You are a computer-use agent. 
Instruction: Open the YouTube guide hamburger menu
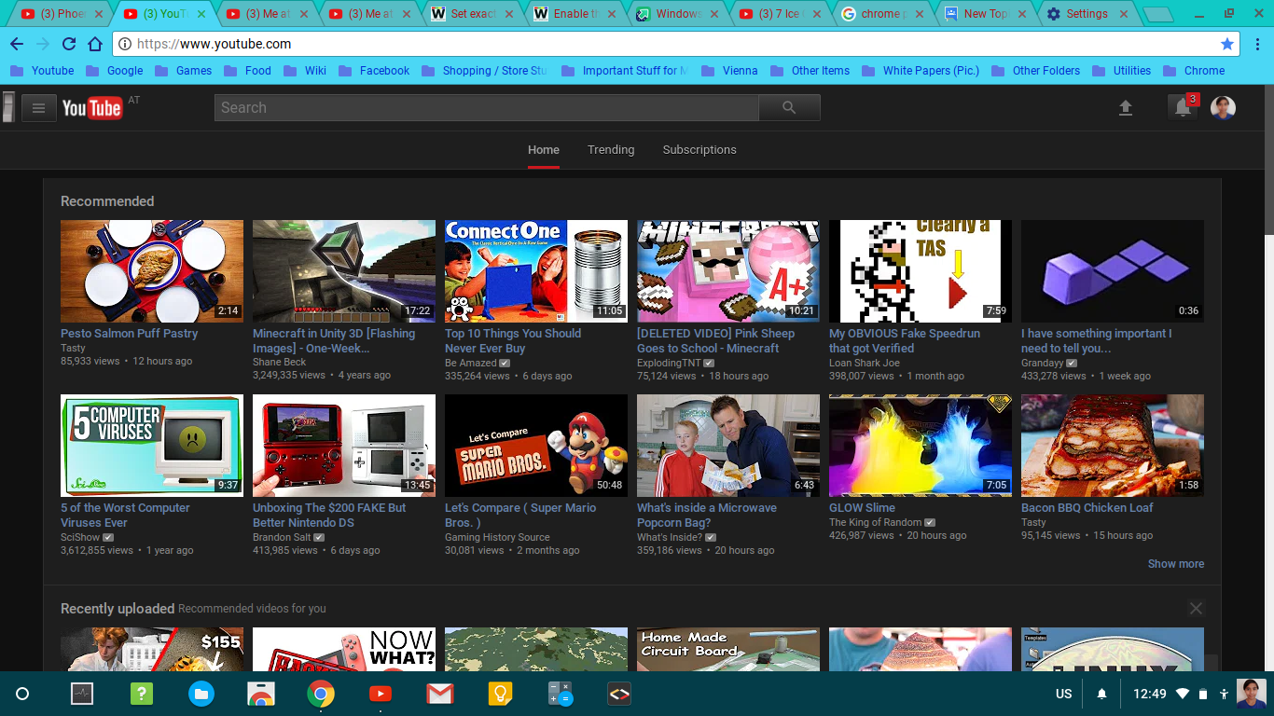(x=38, y=108)
